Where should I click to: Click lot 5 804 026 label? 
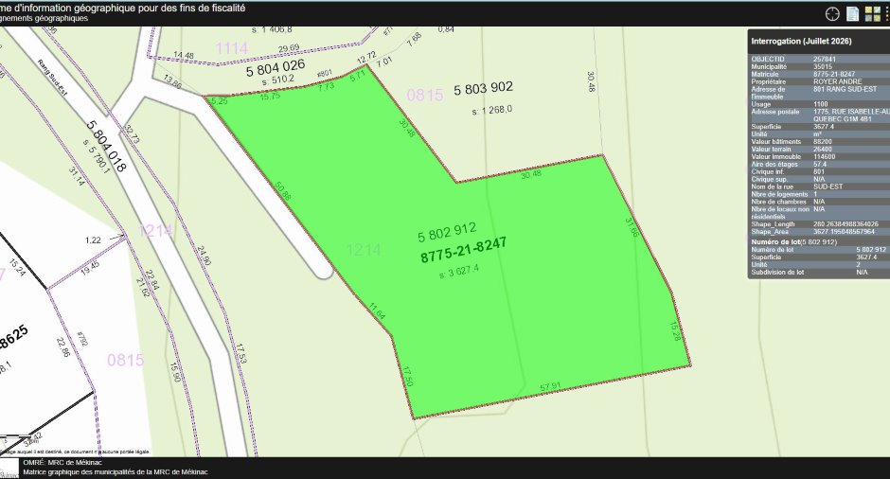[276, 67]
